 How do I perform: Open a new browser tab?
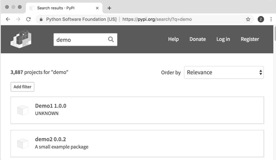coord(109,8)
